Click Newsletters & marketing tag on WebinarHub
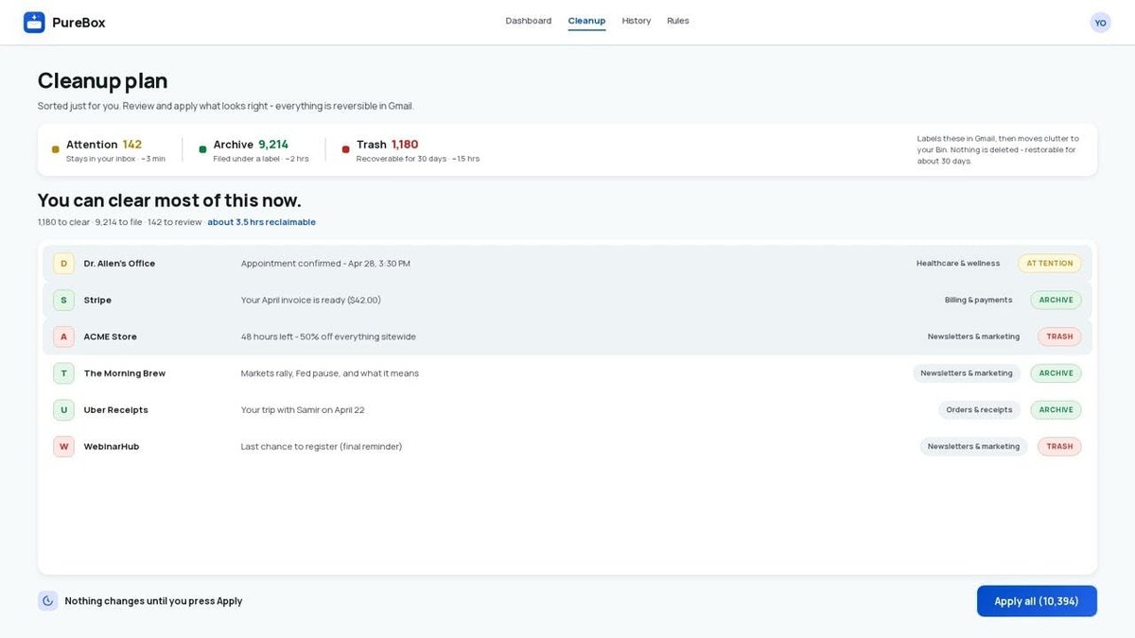Screen dimensions: 1135x638 tap(973, 447)
